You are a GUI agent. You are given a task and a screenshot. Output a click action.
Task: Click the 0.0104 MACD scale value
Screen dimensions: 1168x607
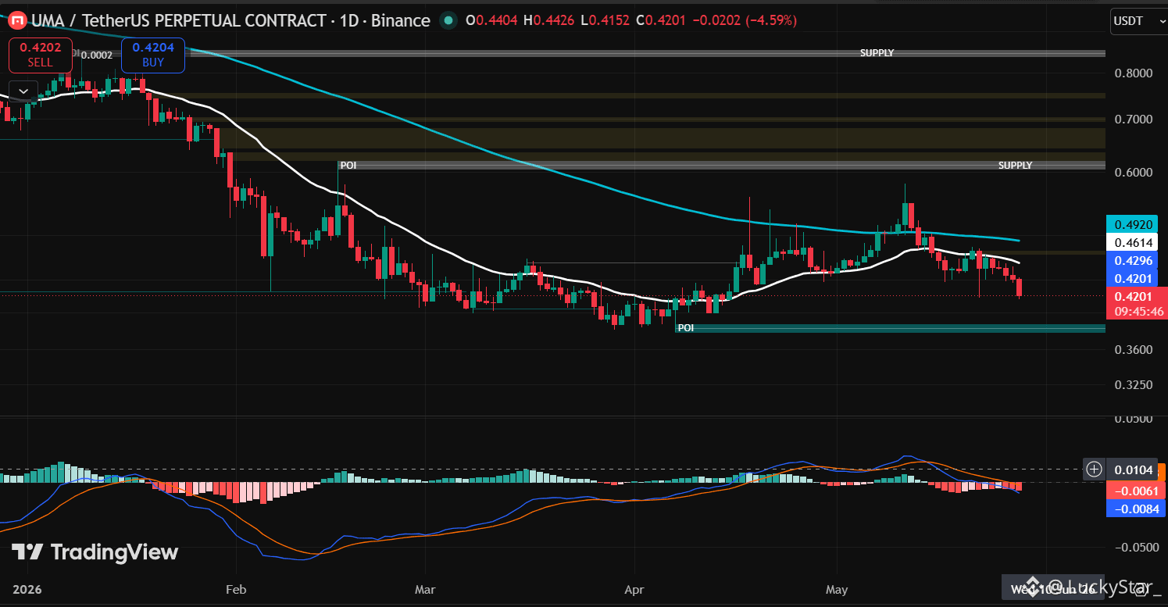point(1130,470)
